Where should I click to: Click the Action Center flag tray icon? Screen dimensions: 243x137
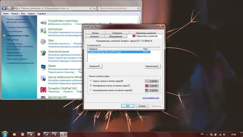[211, 135]
